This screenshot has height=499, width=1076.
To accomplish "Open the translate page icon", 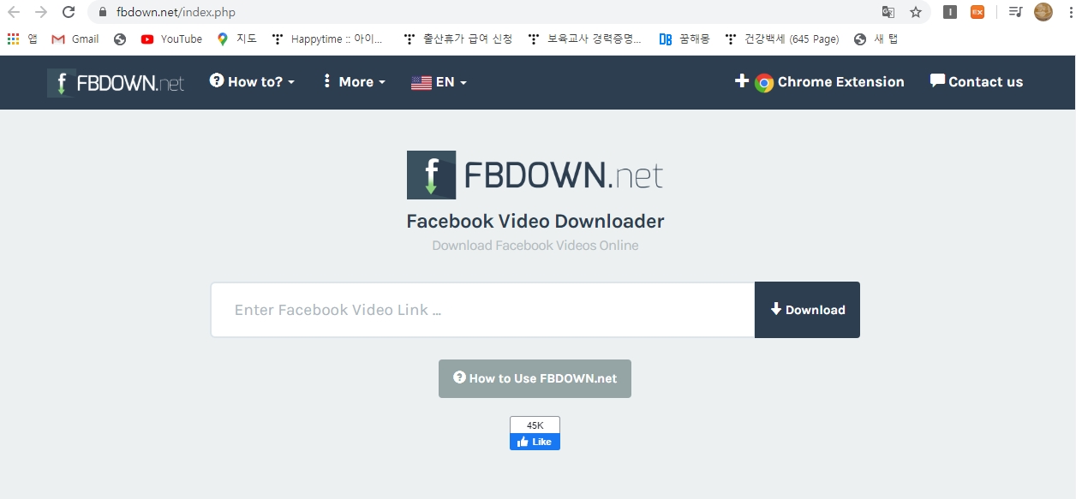I will [x=888, y=12].
